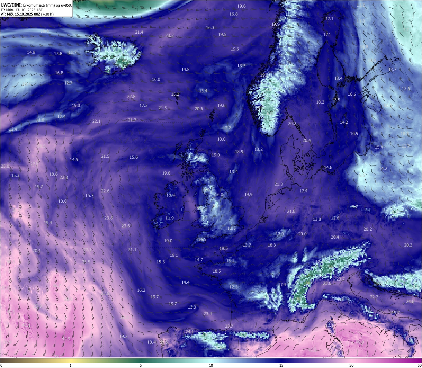Click the 10 label on the color scale
Image resolution: width=422 pixels, height=368 pixels.
point(211,365)
